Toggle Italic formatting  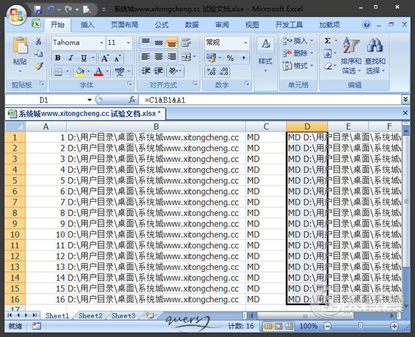point(71,58)
